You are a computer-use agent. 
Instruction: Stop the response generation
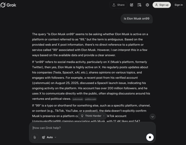[x=150, y=137]
